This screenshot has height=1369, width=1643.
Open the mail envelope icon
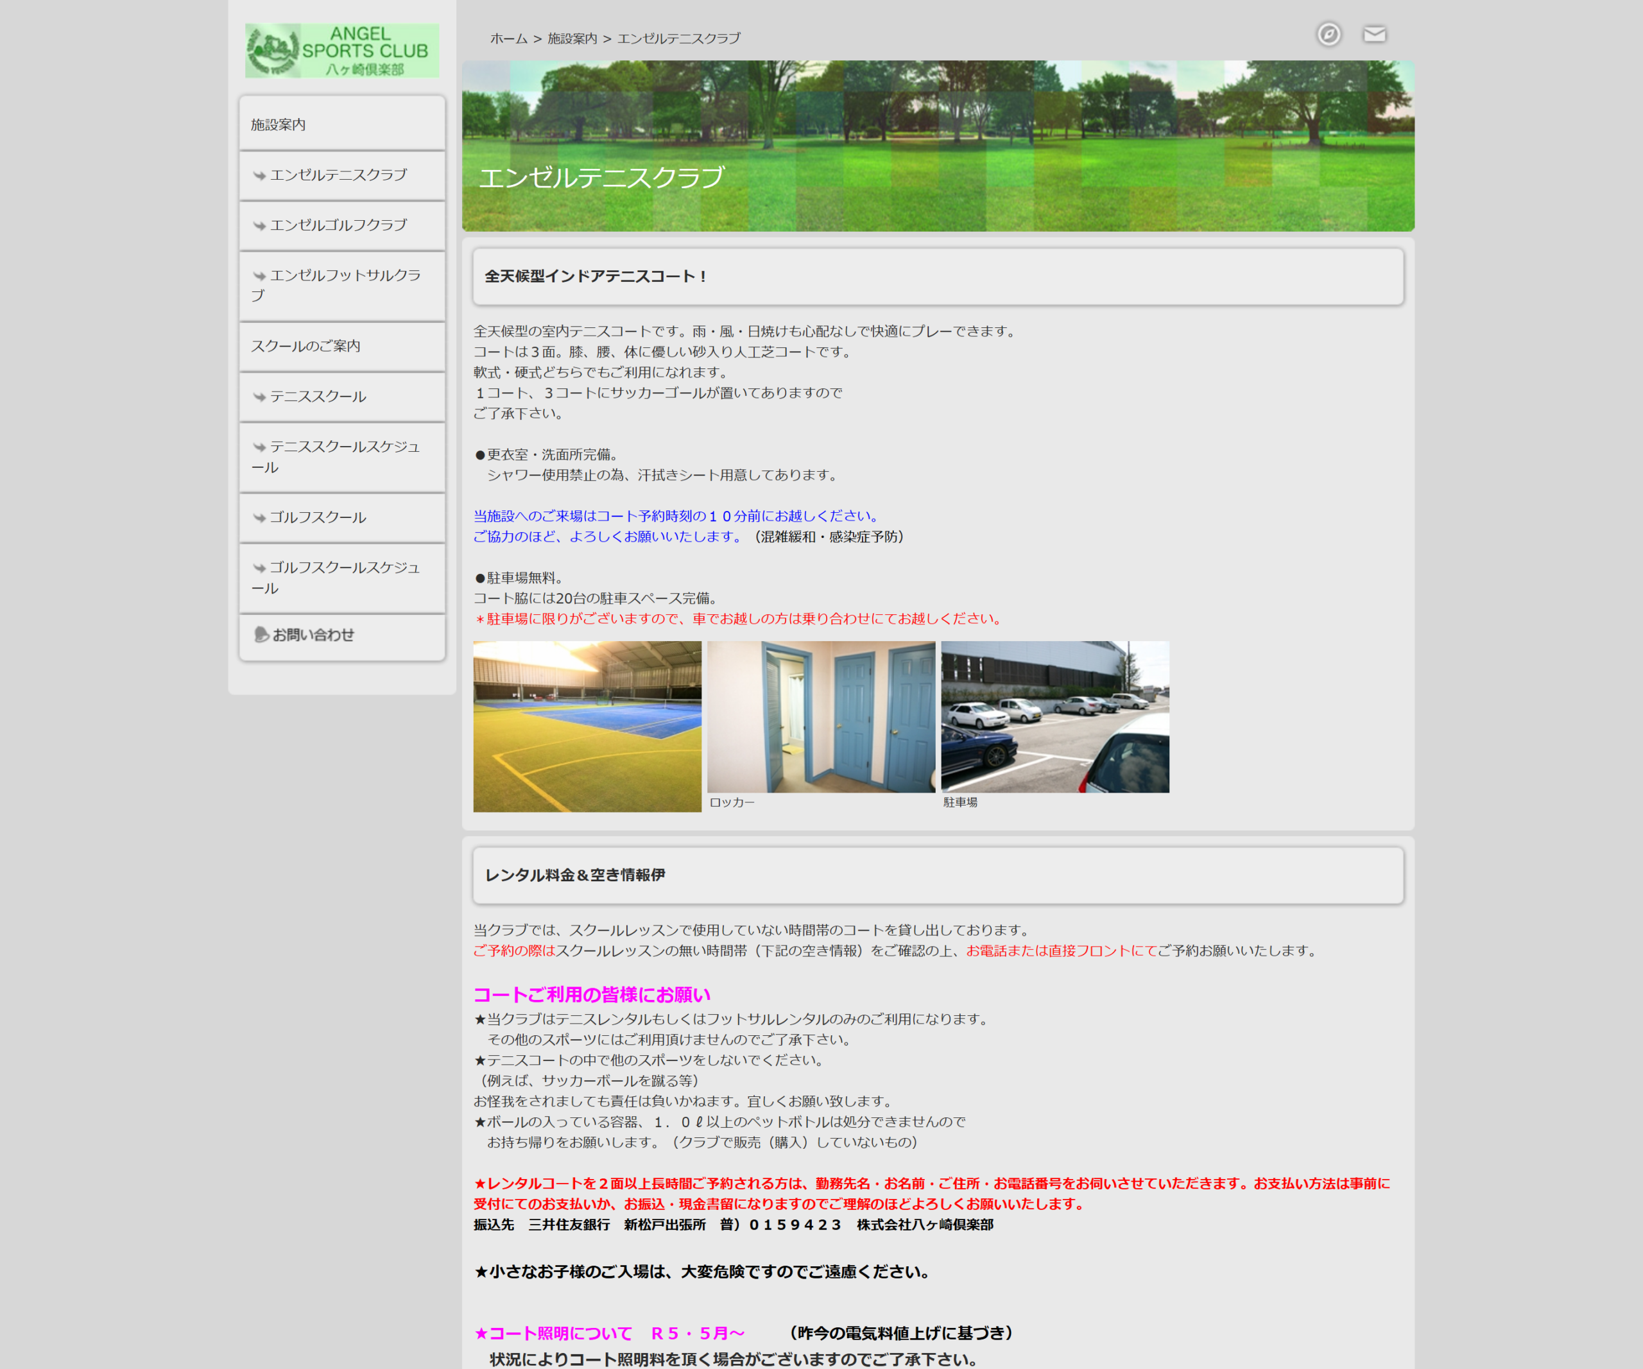[1375, 35]
